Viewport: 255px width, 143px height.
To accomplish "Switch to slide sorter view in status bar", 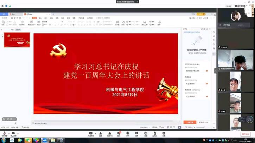I will point(171,127).
